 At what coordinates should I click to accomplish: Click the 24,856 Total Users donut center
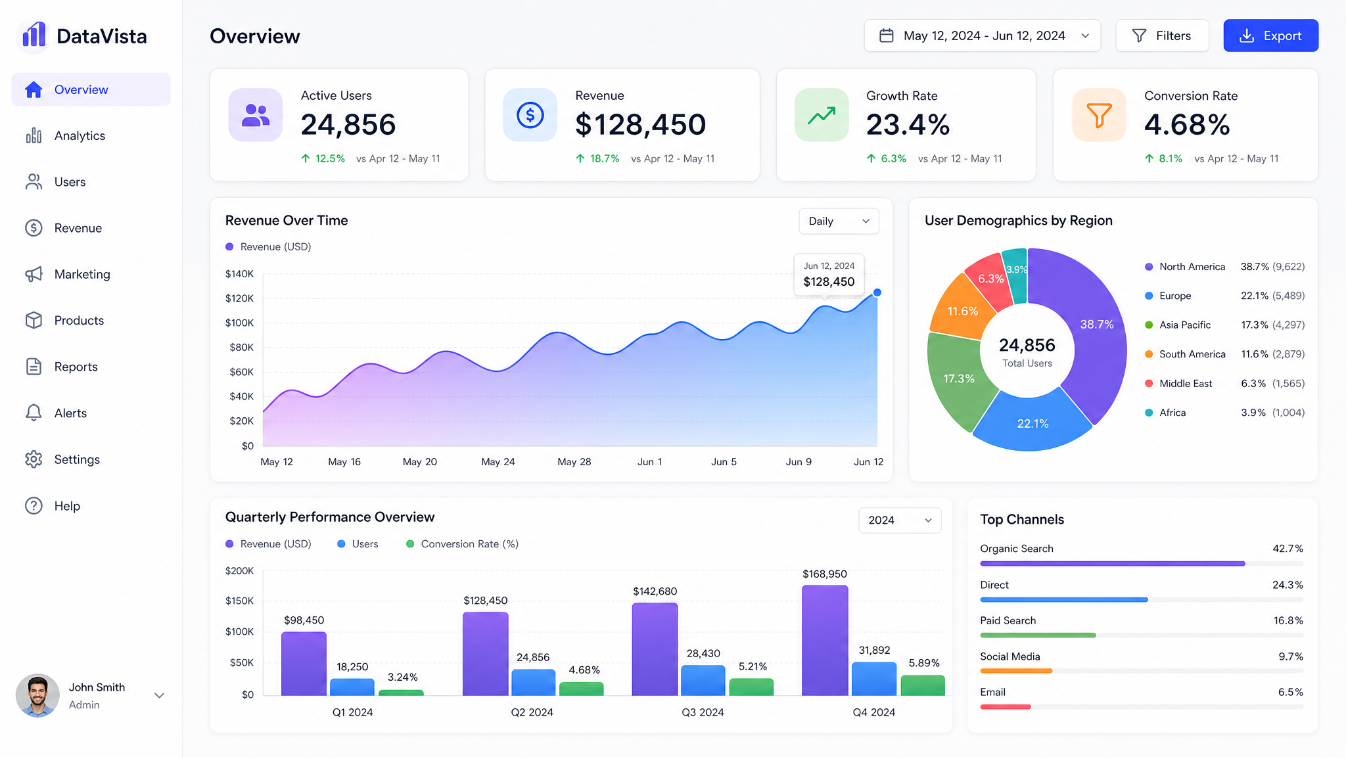(1027, 352)
